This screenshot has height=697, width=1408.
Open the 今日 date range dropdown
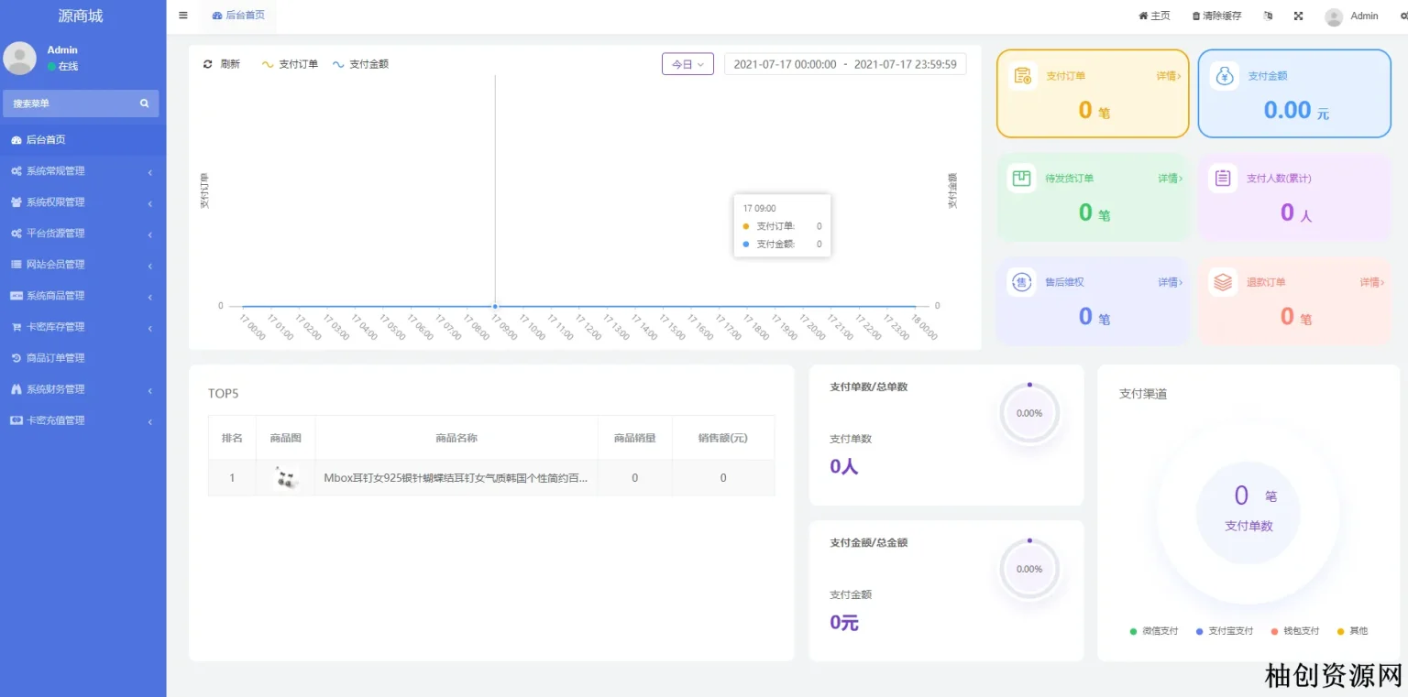pyautogui.click(x=687, y=64)
